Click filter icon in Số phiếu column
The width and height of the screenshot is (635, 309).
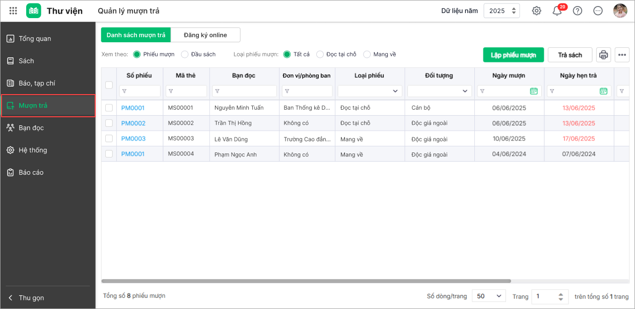124,91
